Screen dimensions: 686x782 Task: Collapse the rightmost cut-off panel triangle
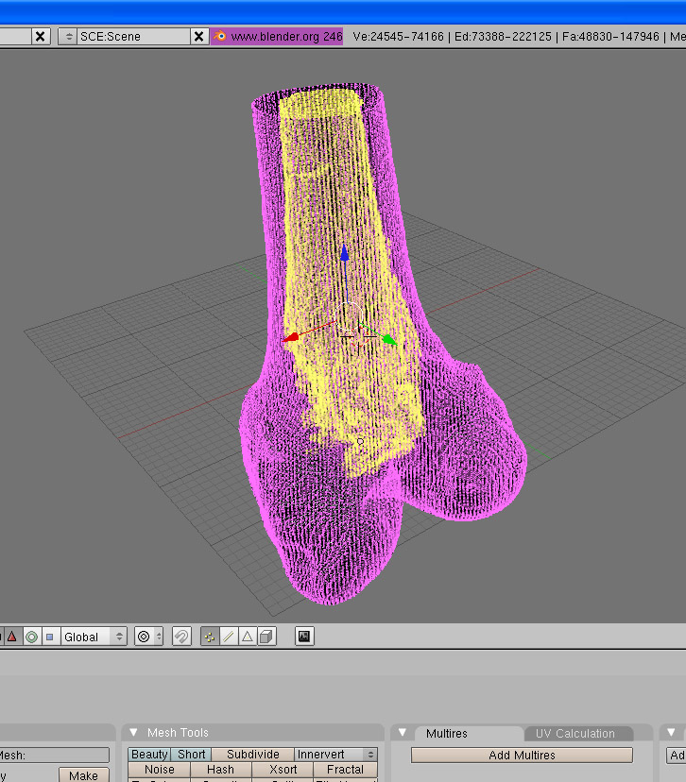(671, 733)
